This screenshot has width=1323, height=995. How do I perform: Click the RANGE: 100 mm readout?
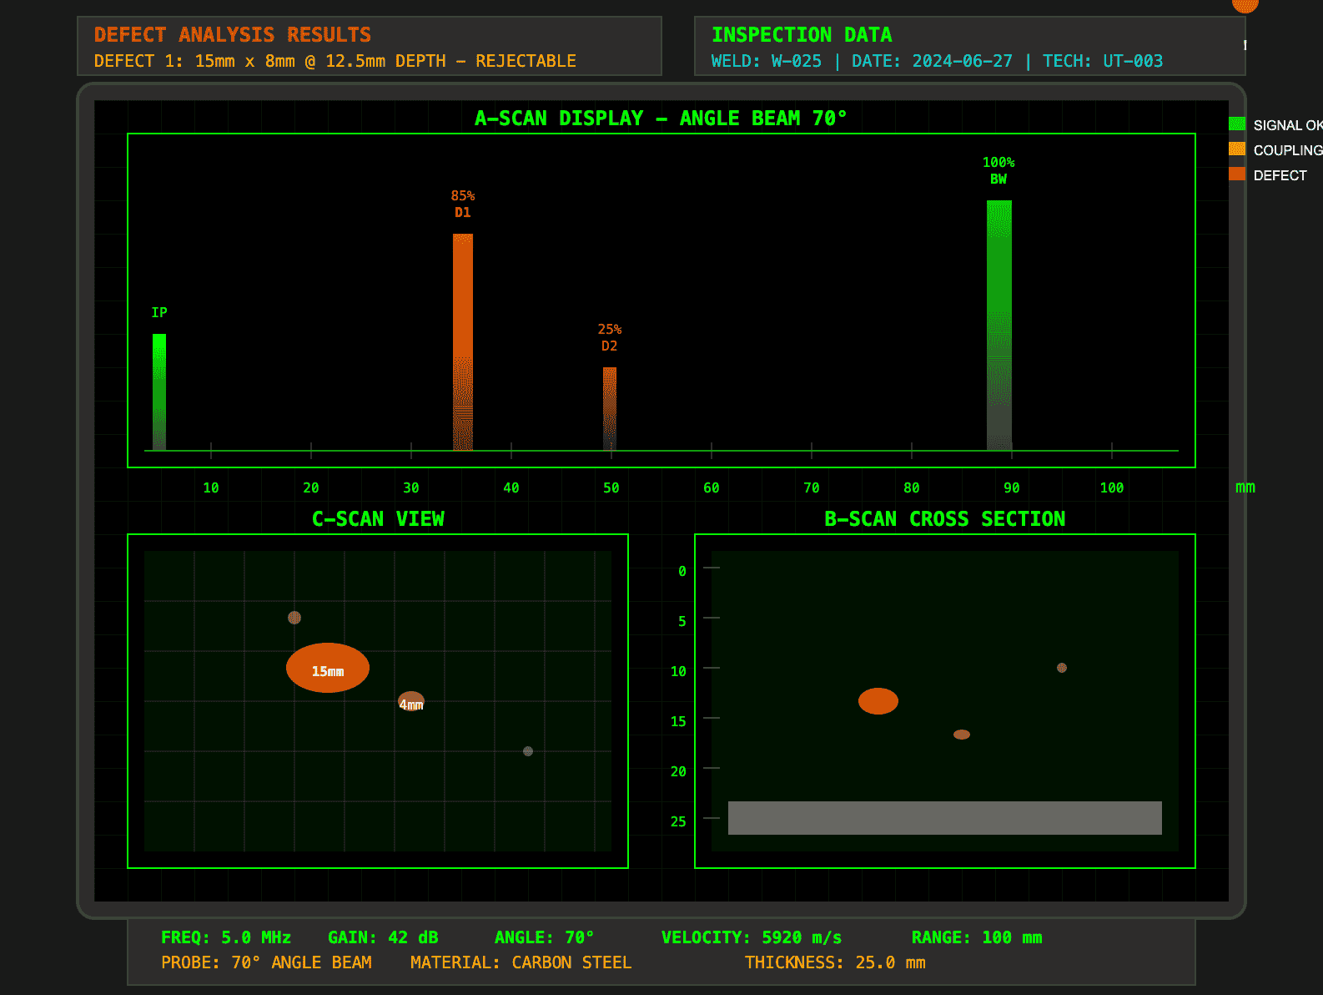point(977,937)
